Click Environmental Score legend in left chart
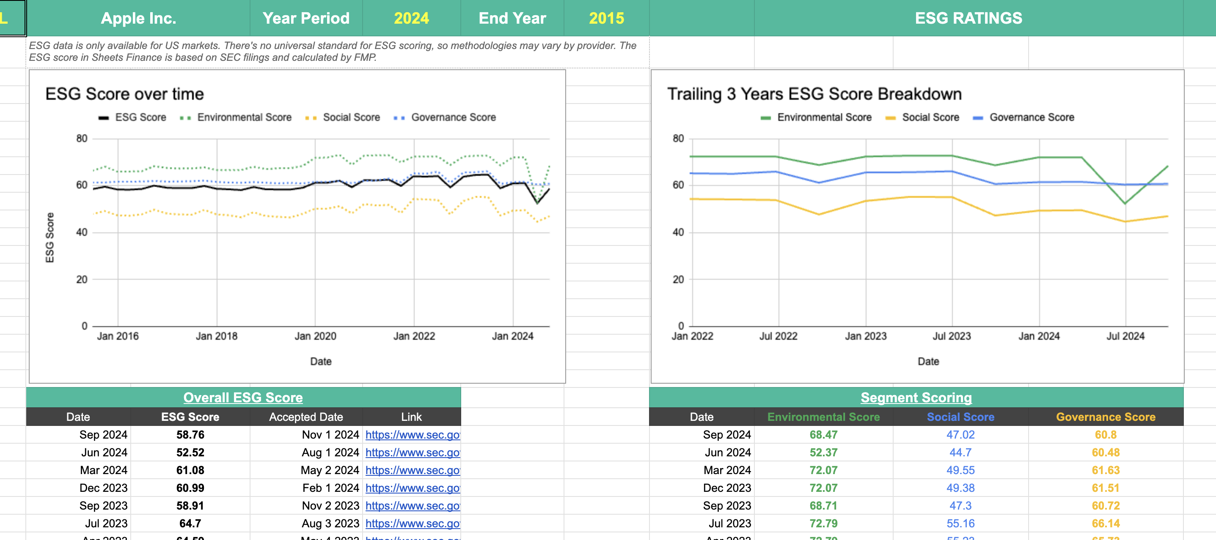Viewport: 1216px width, 540px height. (236, 117)
